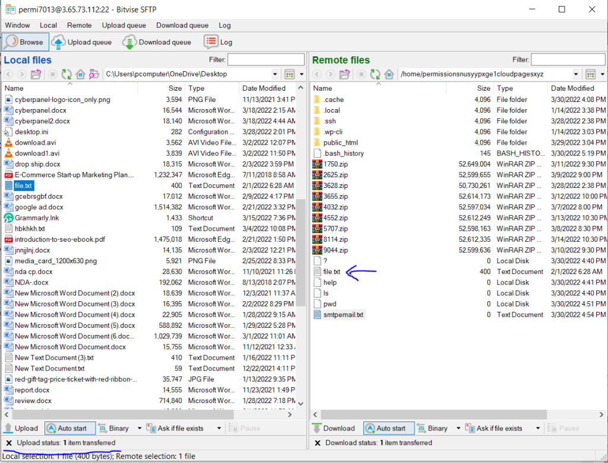Viewport: 608px width, 463px height.
Task: Expand the remote path dropdown
Action: coord(576,74)
